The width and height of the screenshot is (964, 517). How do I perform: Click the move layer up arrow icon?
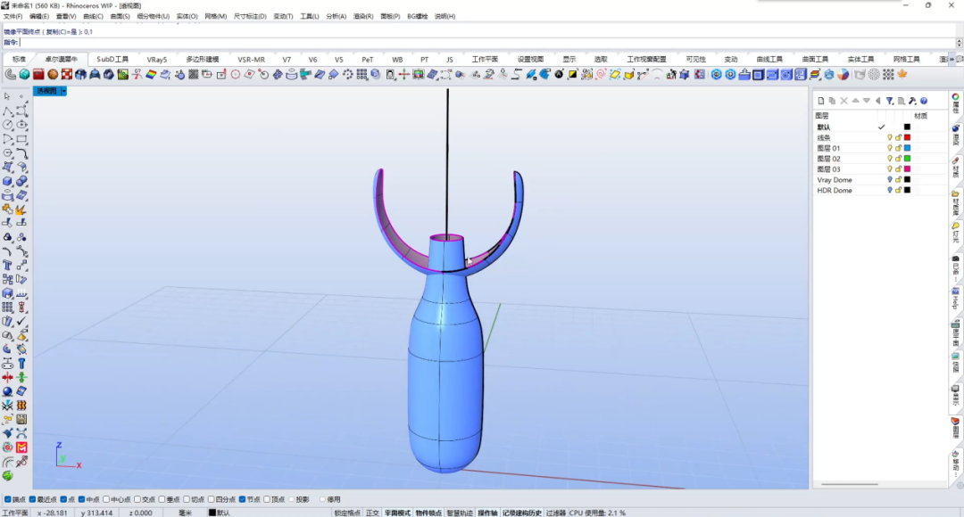(x=855, y=101)
